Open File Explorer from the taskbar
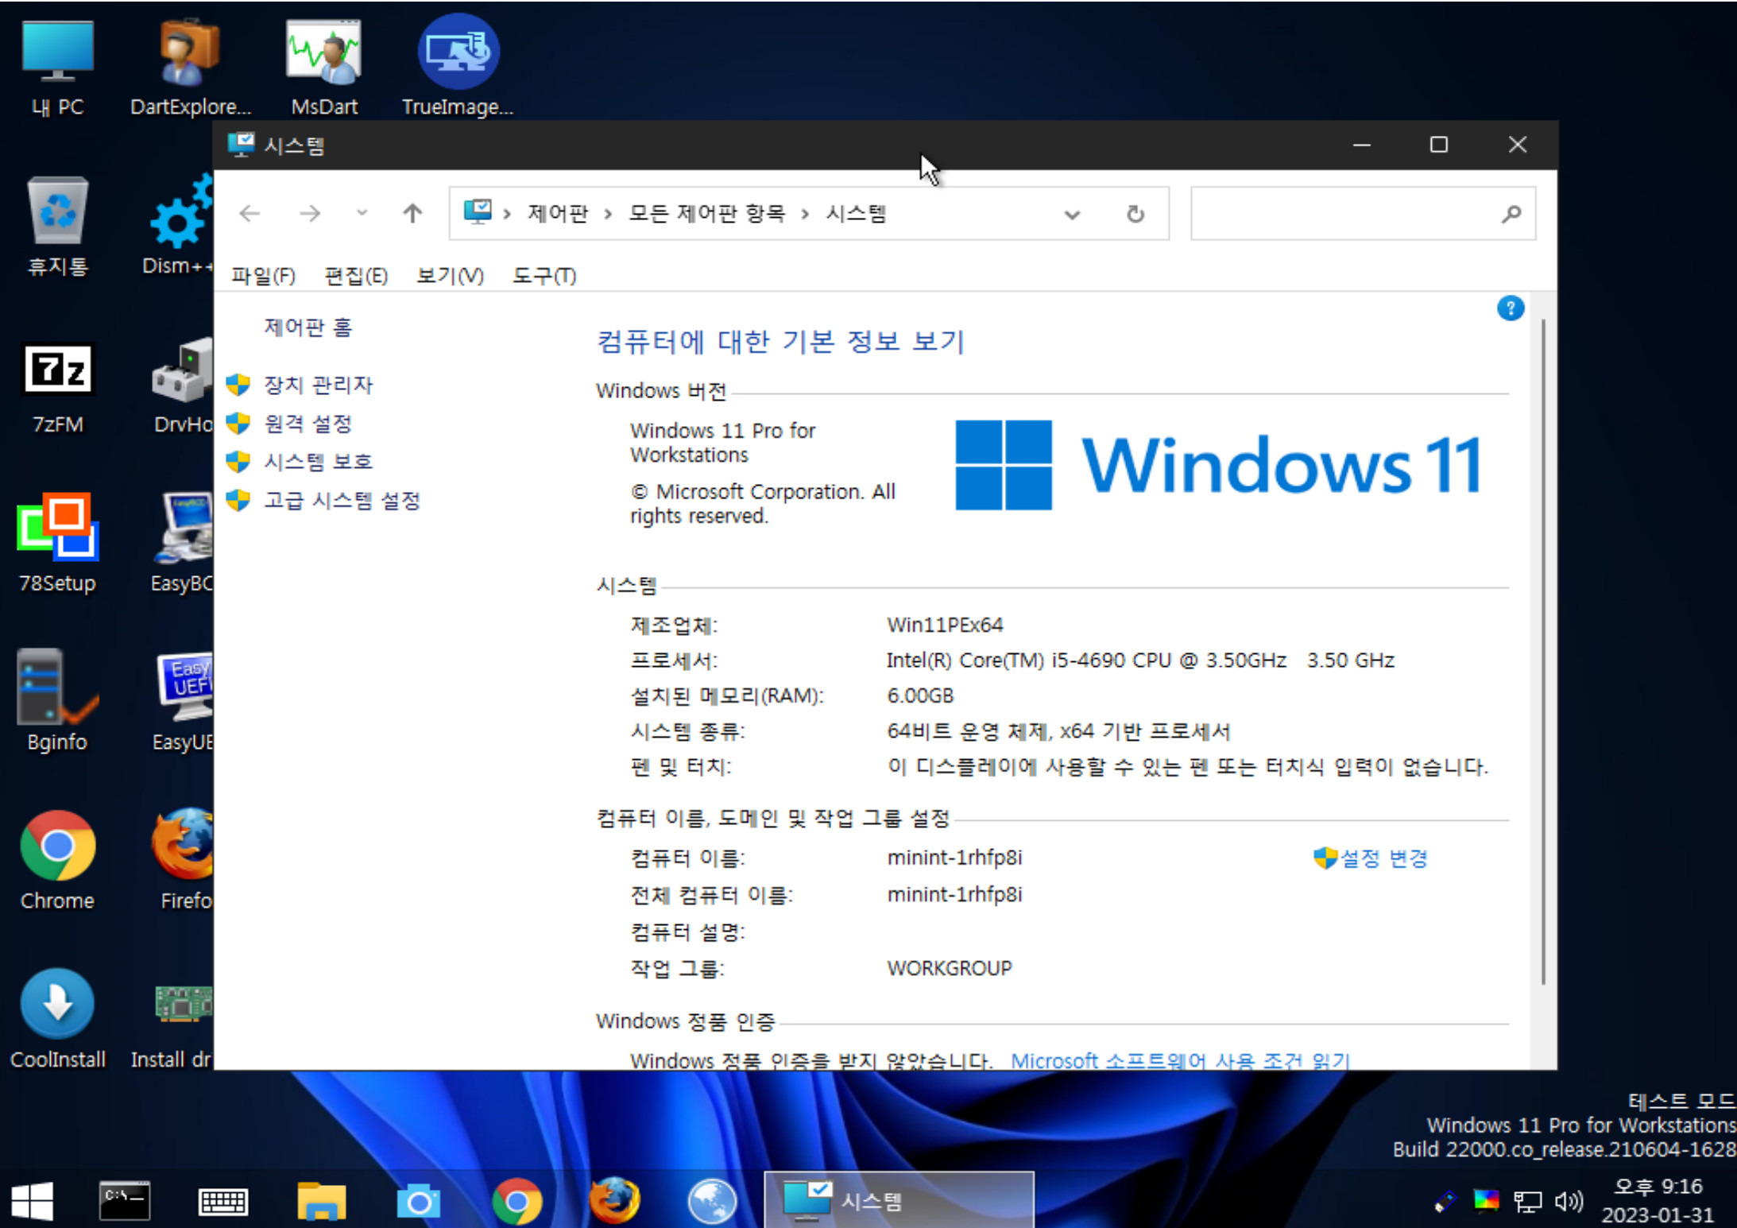1737x1228 pixels. (x=322, y=1200)
